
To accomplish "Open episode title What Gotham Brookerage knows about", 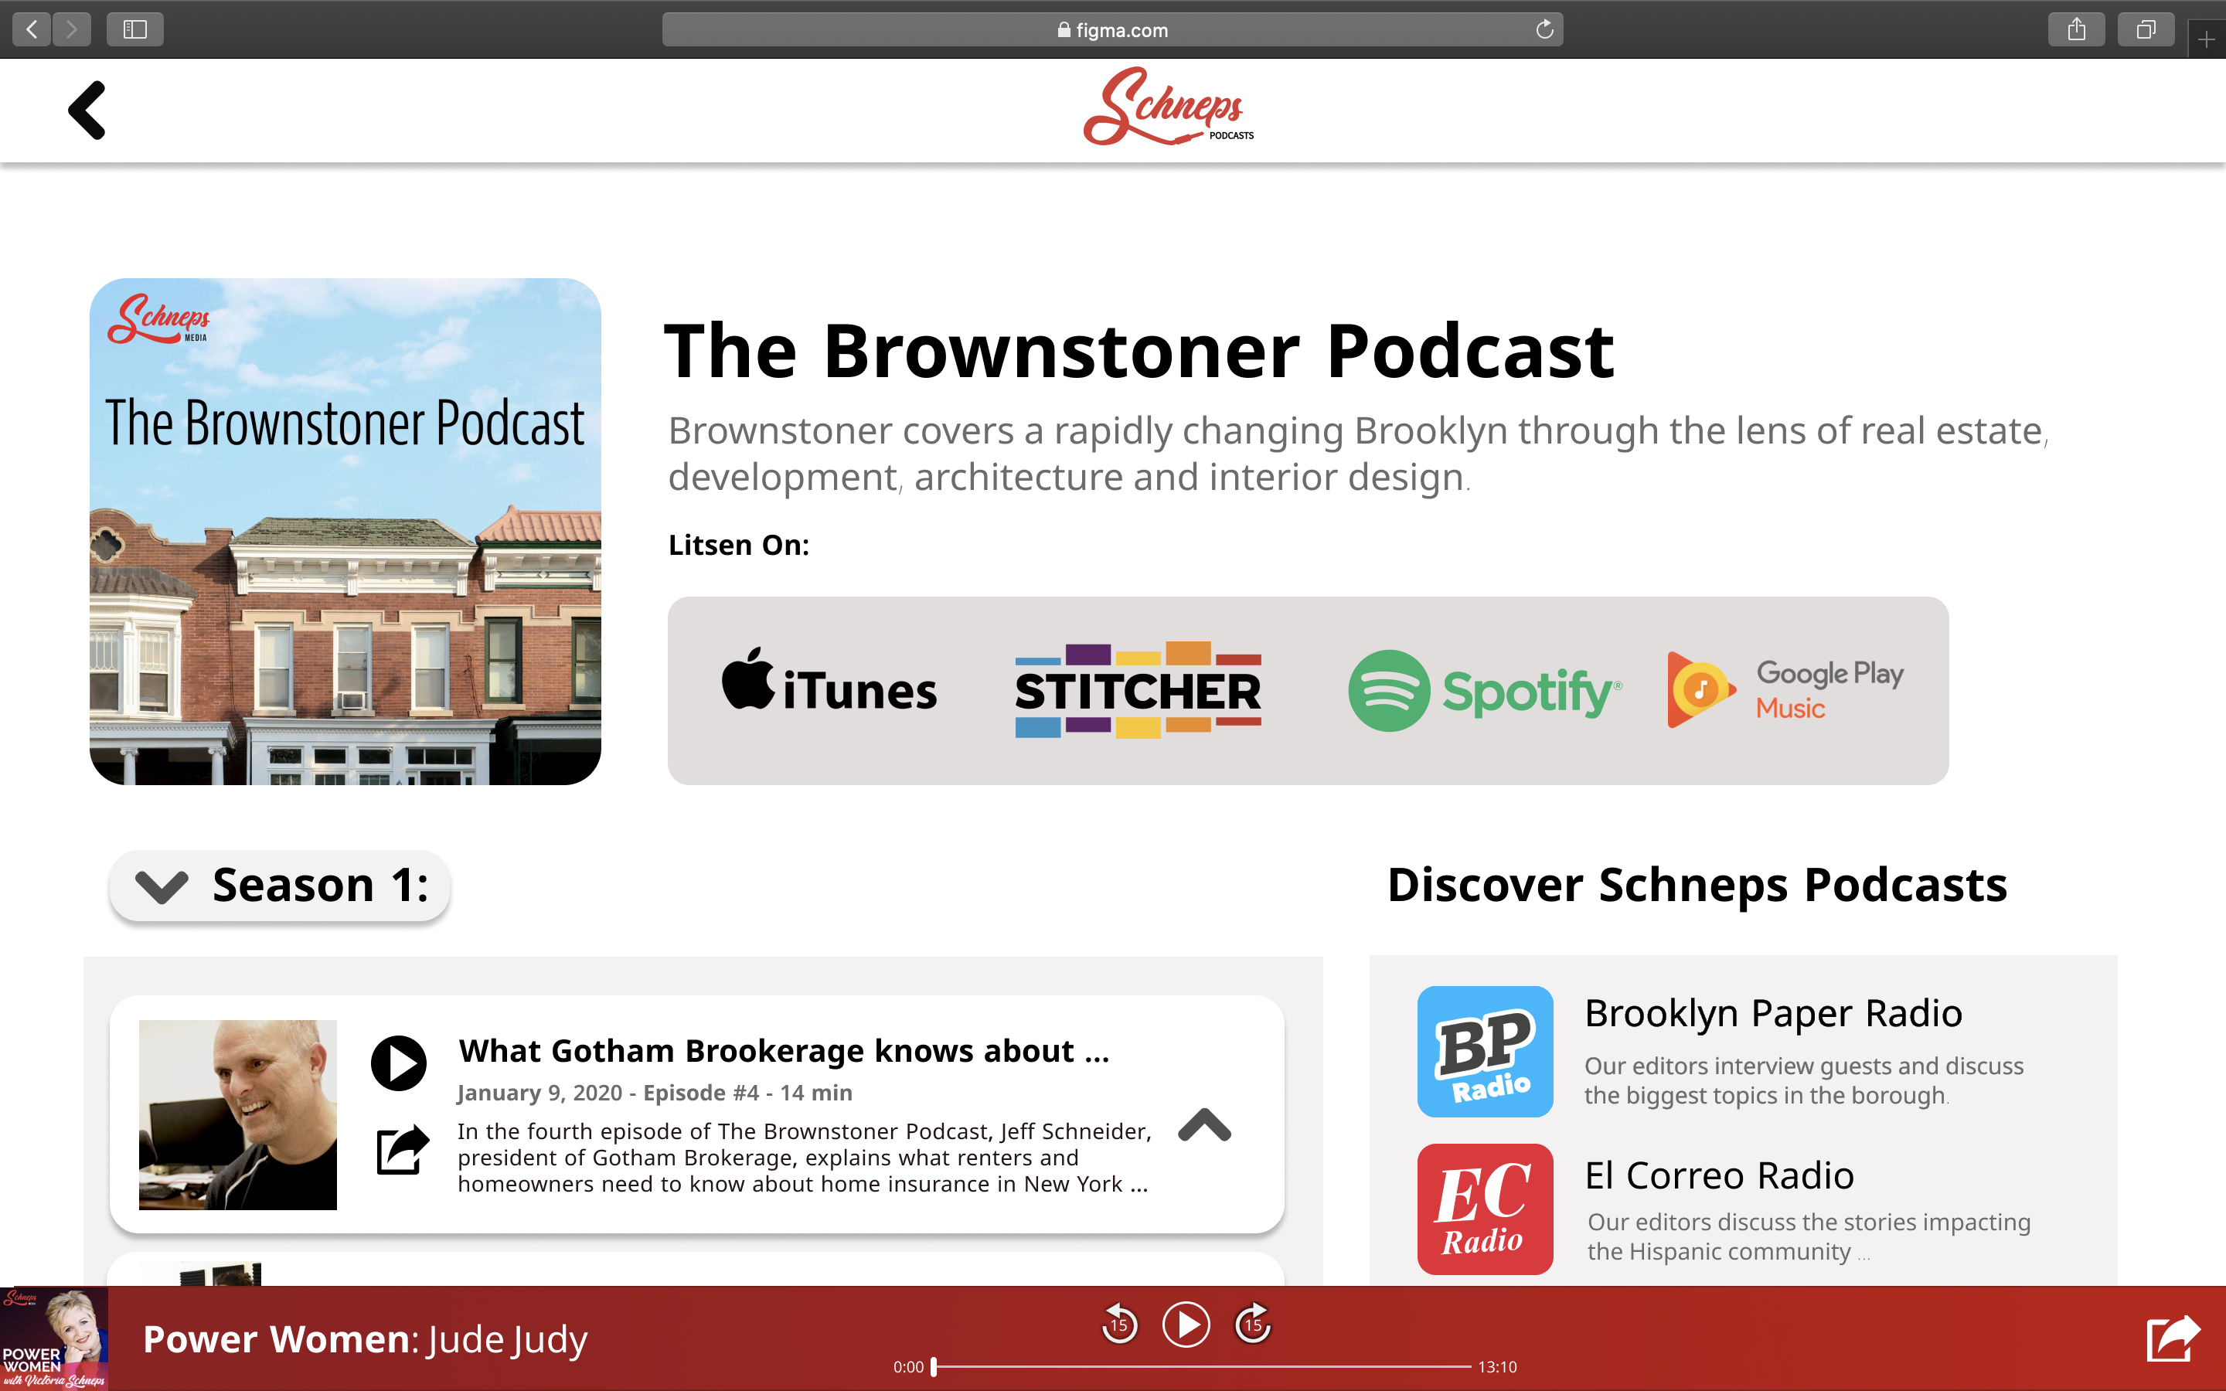I will pos(784,1051).
